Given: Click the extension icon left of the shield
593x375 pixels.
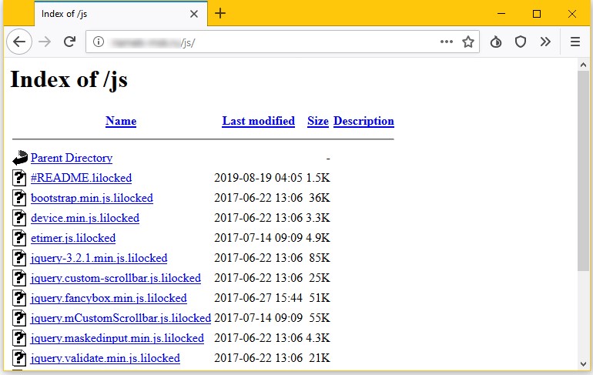Looking at the screenshot, I should (496, 42).
